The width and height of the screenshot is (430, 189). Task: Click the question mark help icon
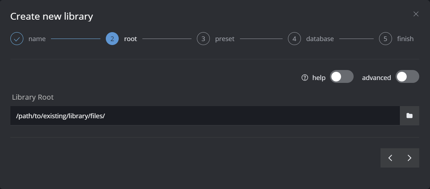(305, 78)
